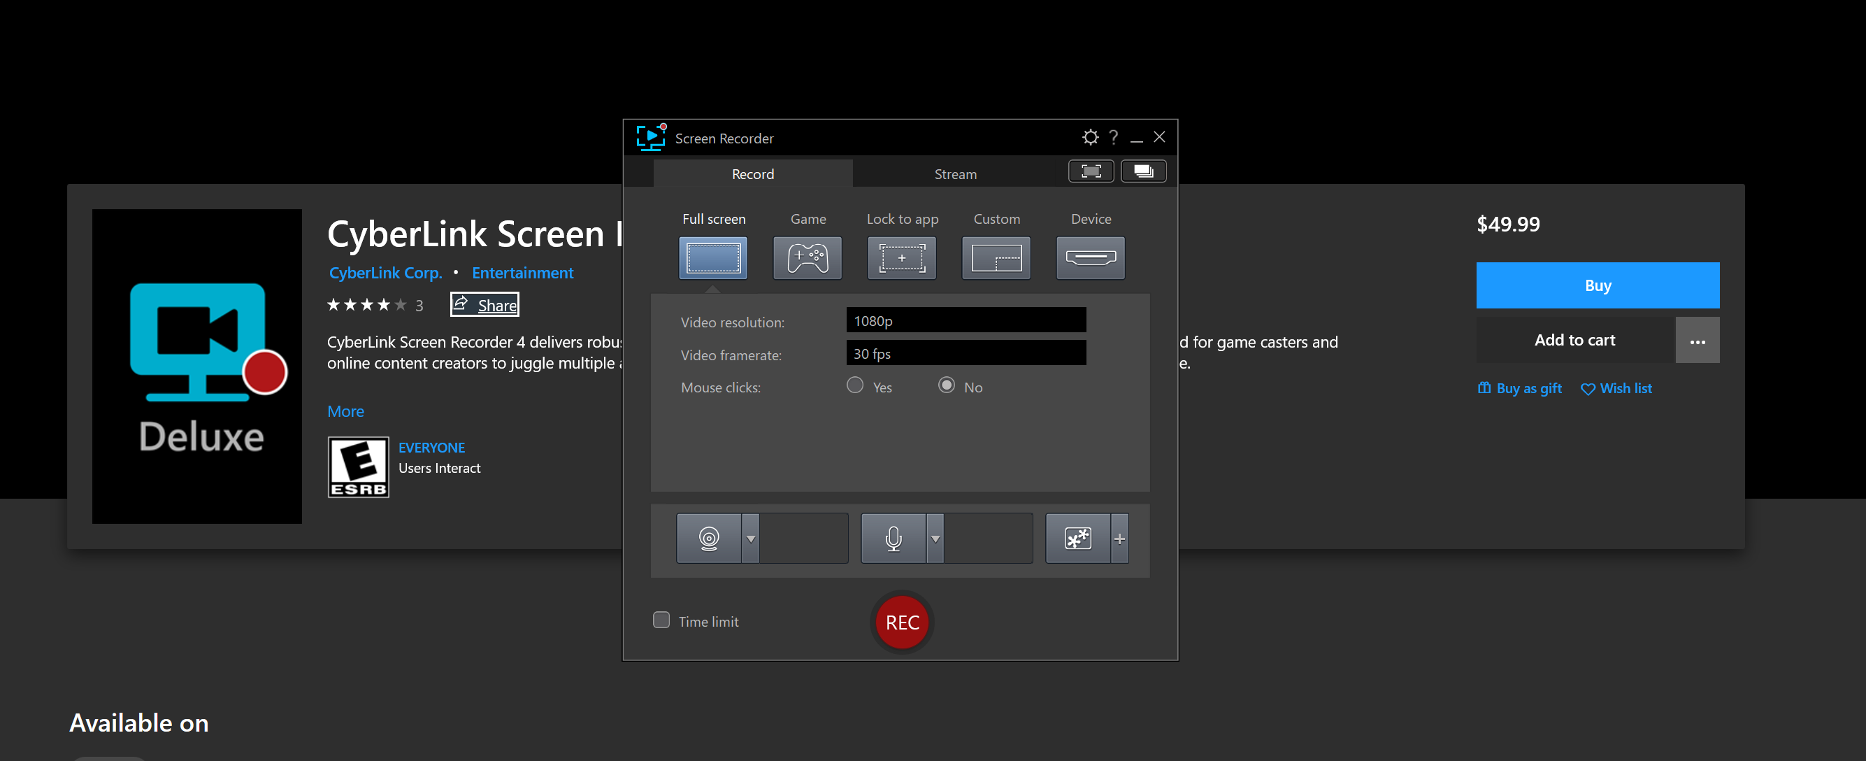Screen dimensions: 1866x761
Task: Select Full screen recording mode icon
Action: (713, 258)
